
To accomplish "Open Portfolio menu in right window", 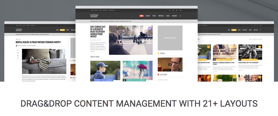I will click(245, 30).
